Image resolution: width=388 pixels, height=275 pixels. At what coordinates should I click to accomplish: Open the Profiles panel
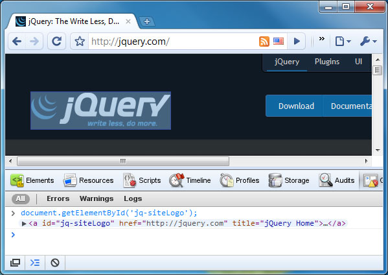[240, 180]
